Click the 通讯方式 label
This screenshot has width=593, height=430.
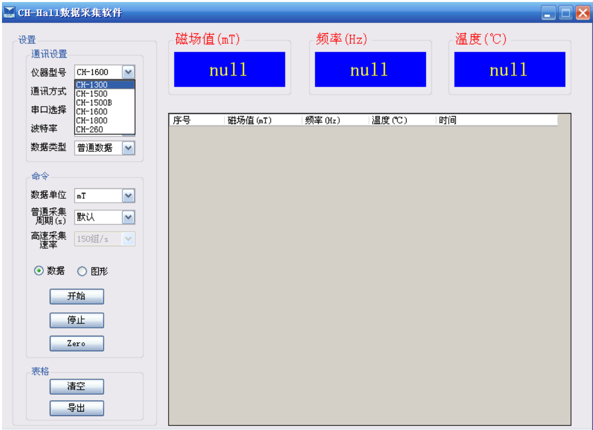[48, 91]
